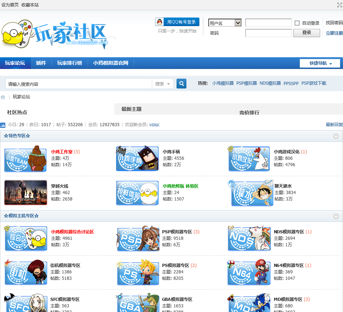Open the PSP模拟器专区 forum link

pos(177,232)
